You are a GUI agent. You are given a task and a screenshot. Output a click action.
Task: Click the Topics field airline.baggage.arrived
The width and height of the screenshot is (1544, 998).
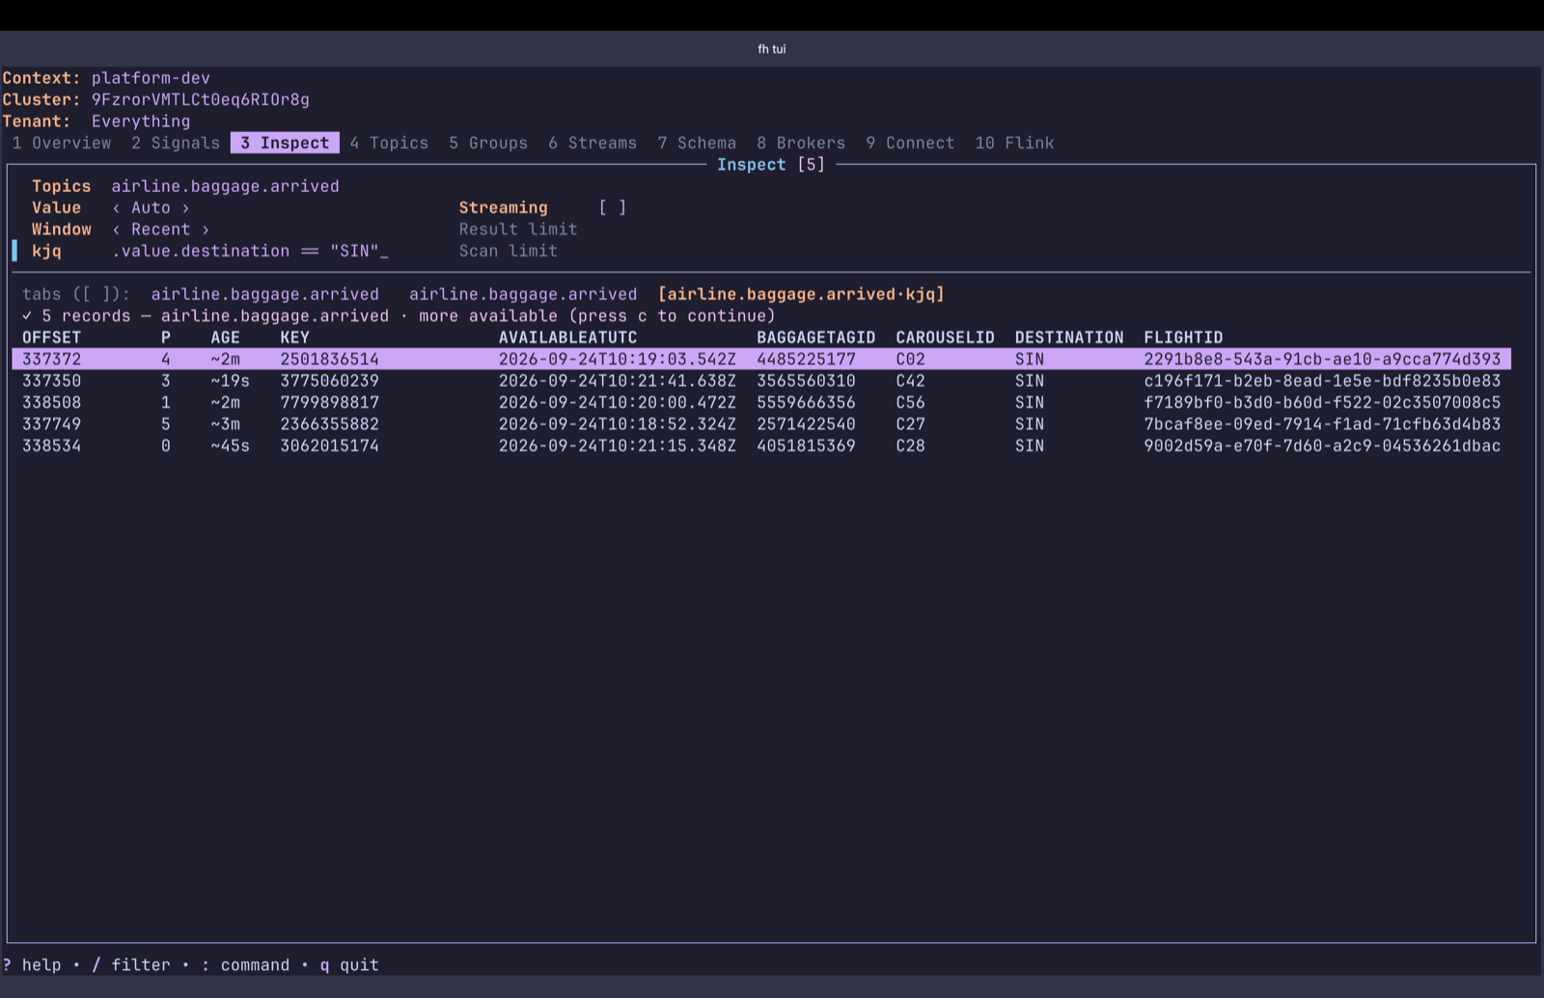point(225,186)
